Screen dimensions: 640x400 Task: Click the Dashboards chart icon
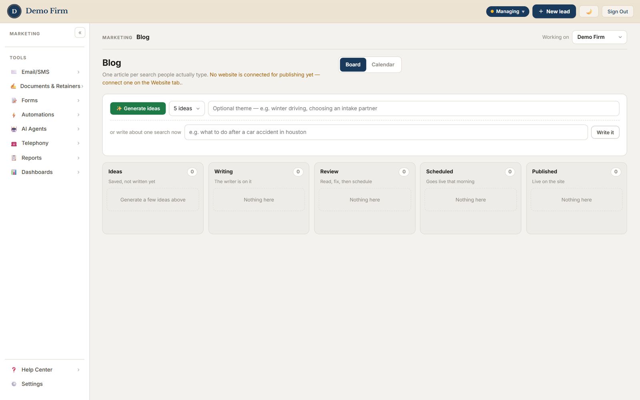coord(14,172)
